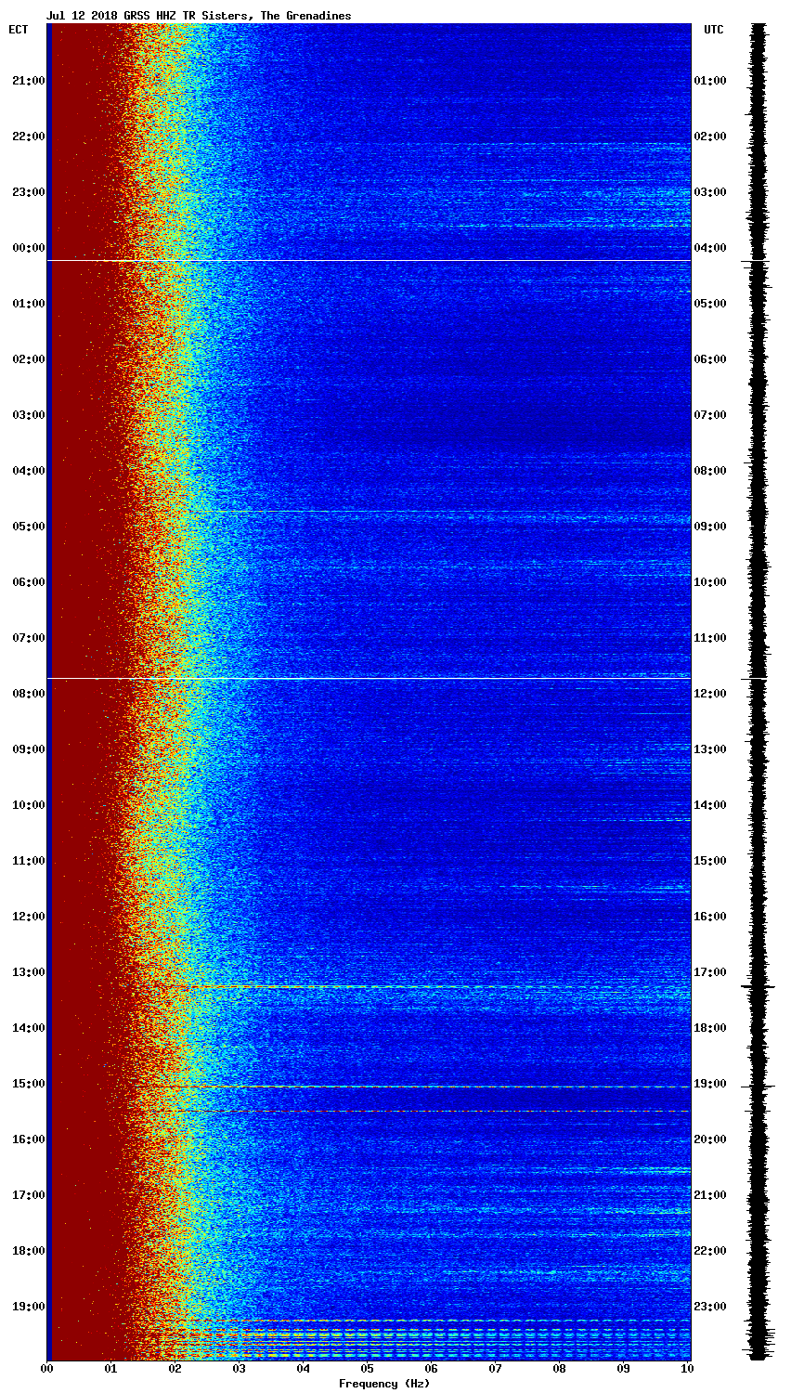Click the UTC axis label '17:00'
Image resolution: width=791 pixels, height=1393 pixels.
coord(710,972)
